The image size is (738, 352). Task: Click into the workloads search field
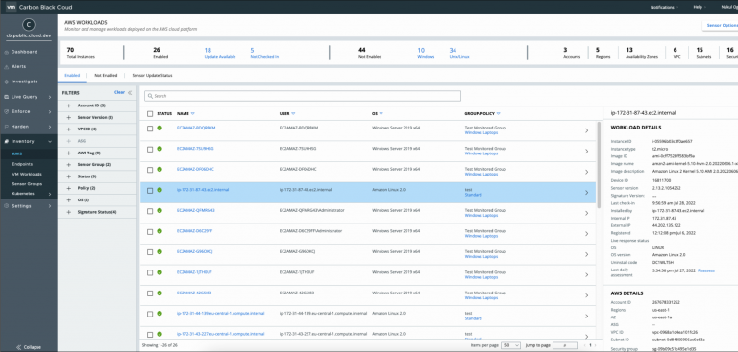click(303, 96)
